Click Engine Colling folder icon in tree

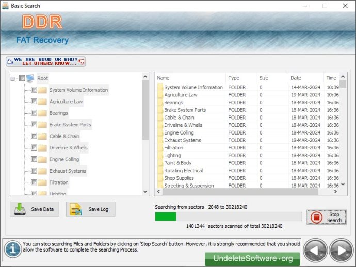coord(42,159)
